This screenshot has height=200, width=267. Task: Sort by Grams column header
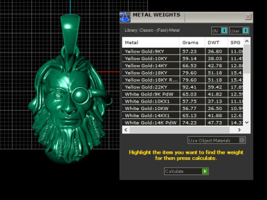coord(192,43)
